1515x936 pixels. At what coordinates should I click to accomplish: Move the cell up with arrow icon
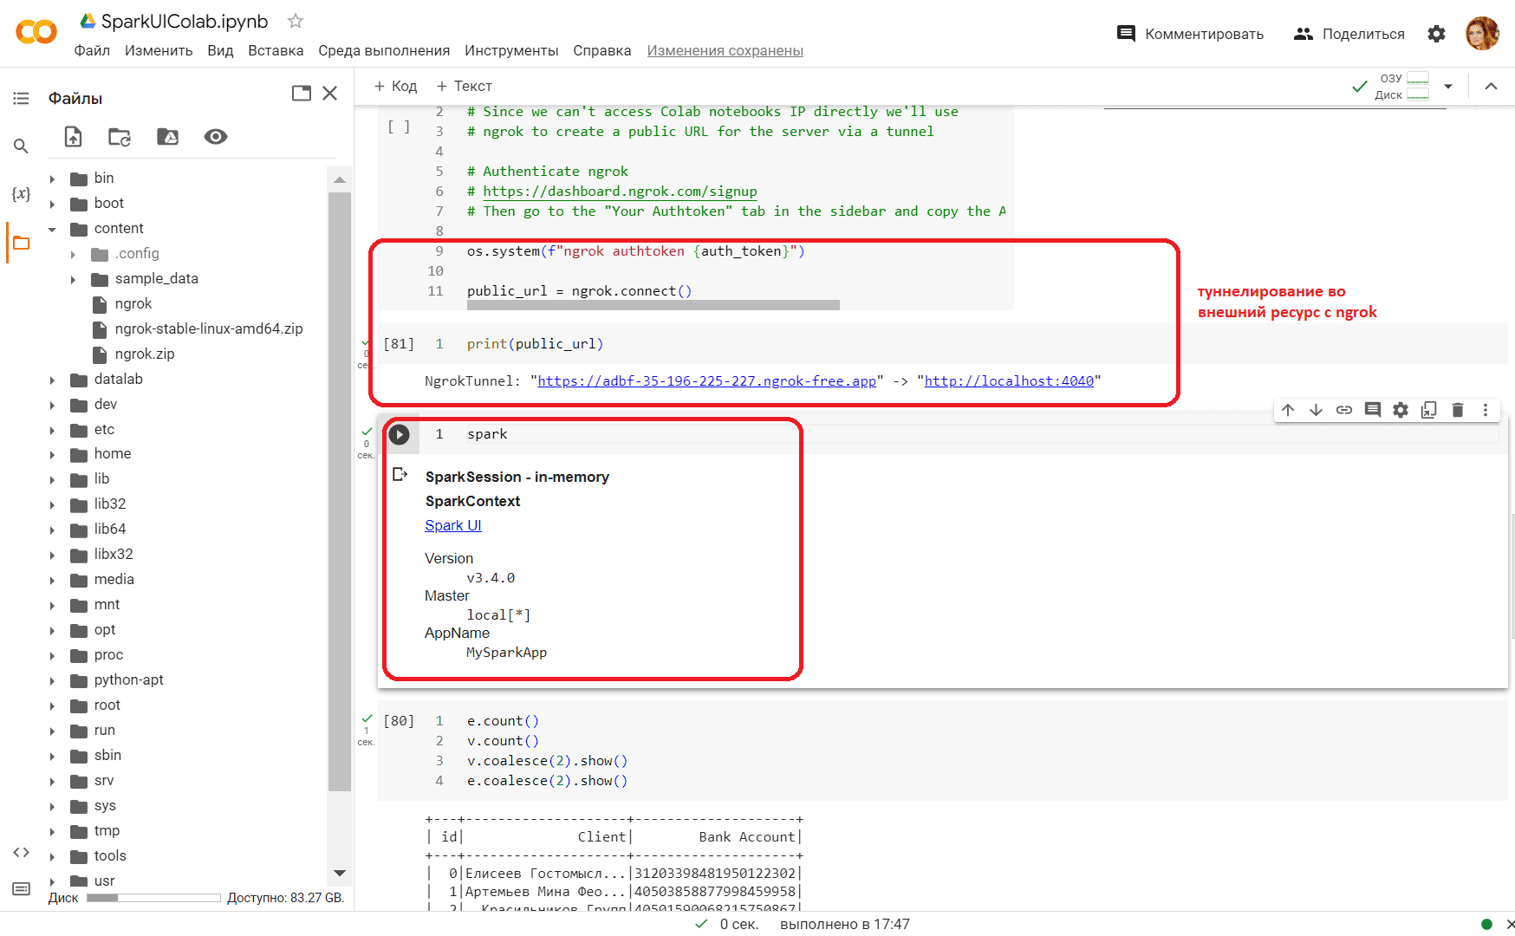click(1288, 410)
